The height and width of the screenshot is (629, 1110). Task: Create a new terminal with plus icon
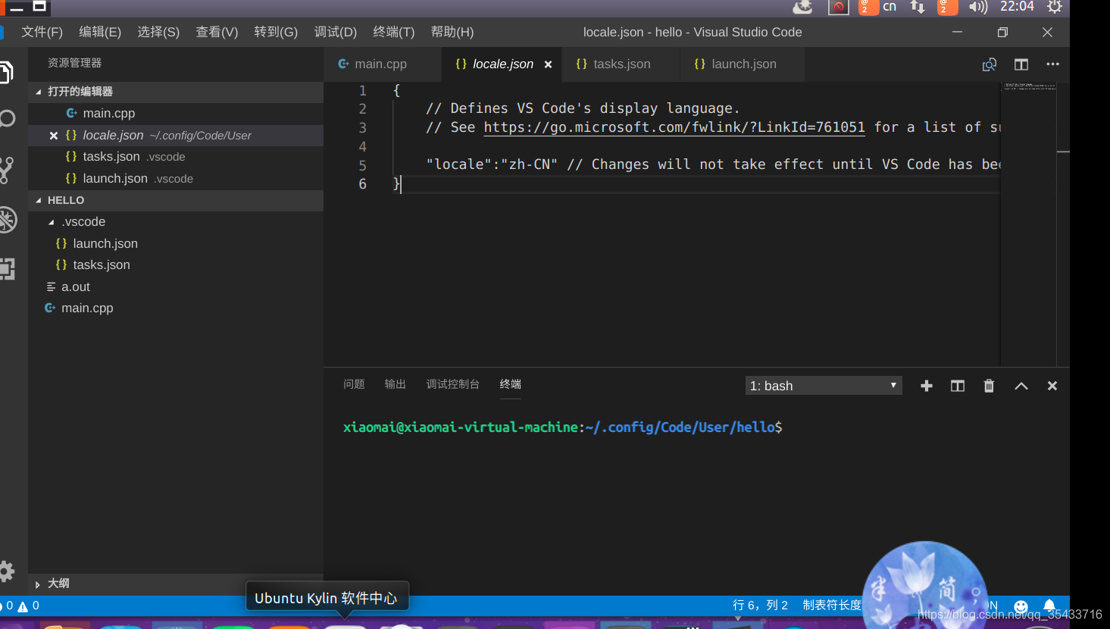pos(927,386)
